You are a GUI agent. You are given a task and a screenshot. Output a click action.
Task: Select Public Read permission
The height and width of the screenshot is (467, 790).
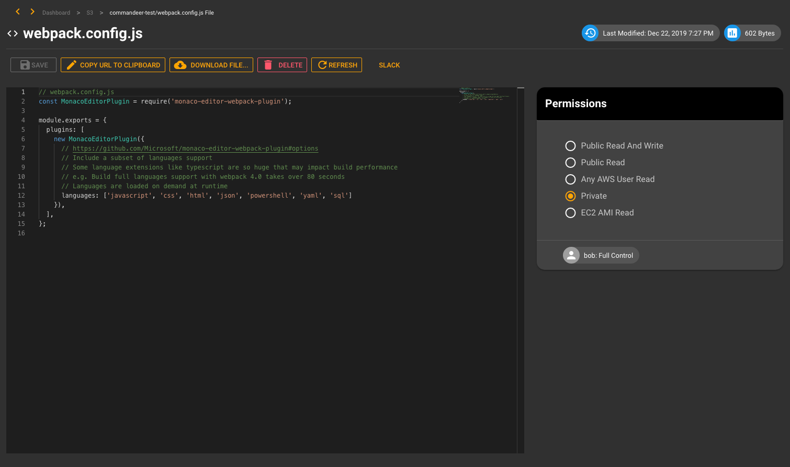[x=595, y=163]
